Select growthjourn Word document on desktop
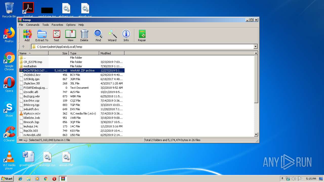The width and height of the screenshot is (324, 182). (x=28, y=159)
